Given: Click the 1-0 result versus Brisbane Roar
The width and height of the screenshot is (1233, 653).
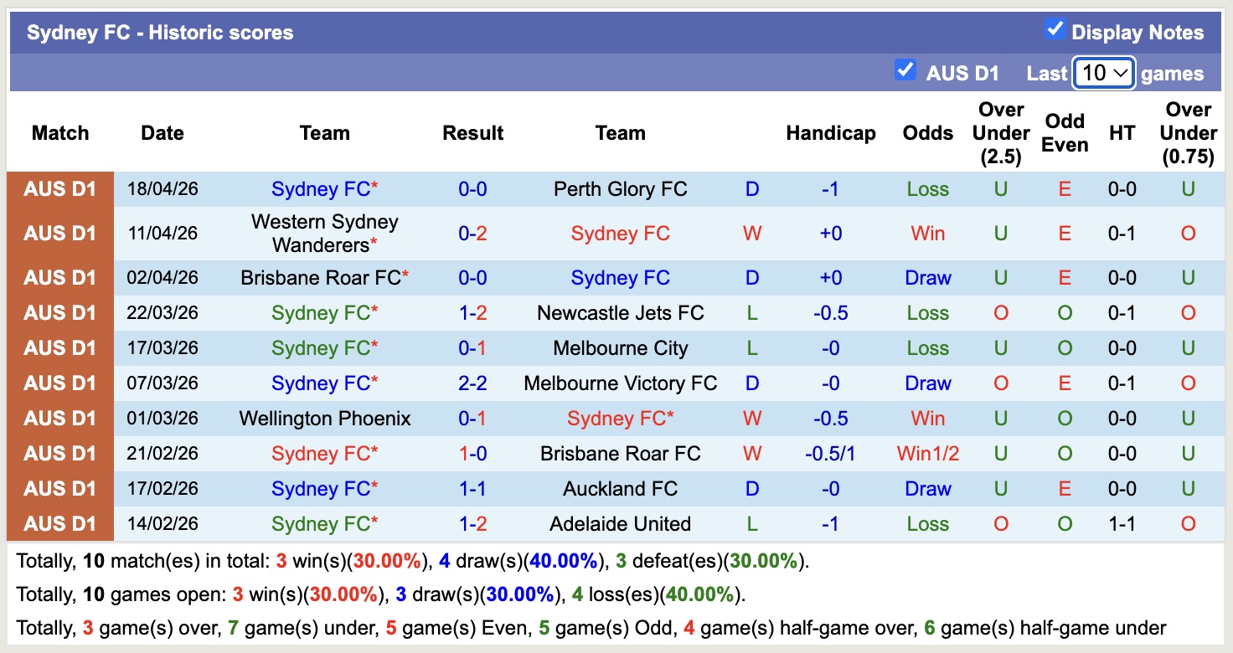Looking at the screenshot, I should tap(472, 454).
